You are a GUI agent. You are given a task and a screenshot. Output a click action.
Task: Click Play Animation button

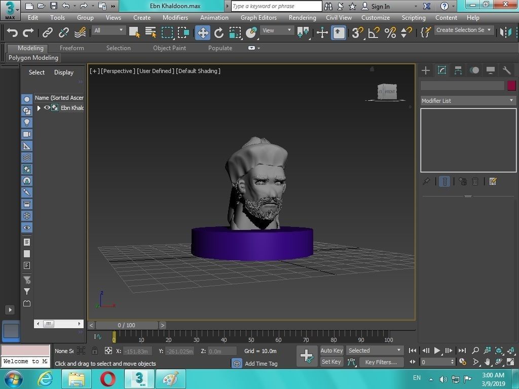(437, 351)
